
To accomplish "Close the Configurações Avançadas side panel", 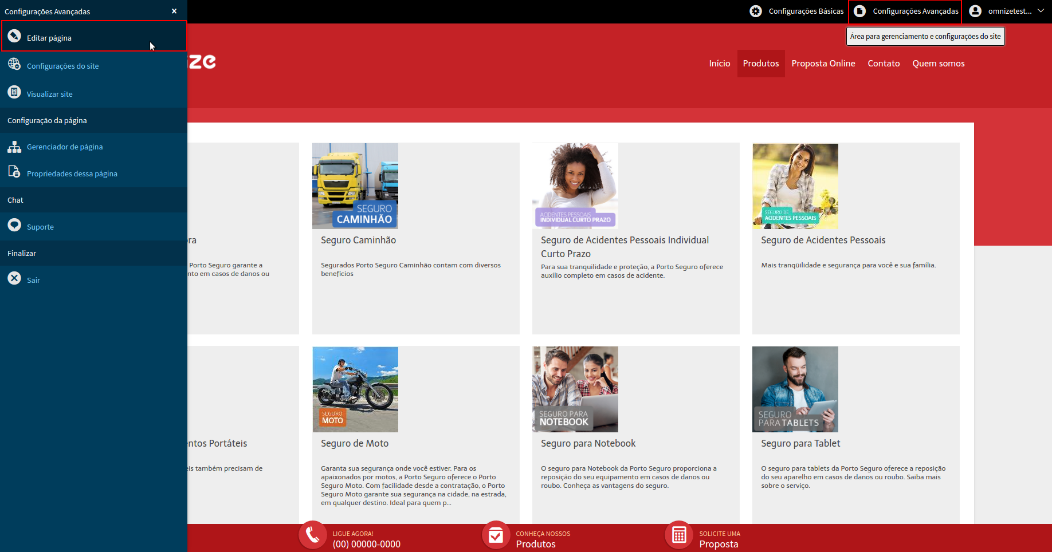I will [x=174, y=11].
